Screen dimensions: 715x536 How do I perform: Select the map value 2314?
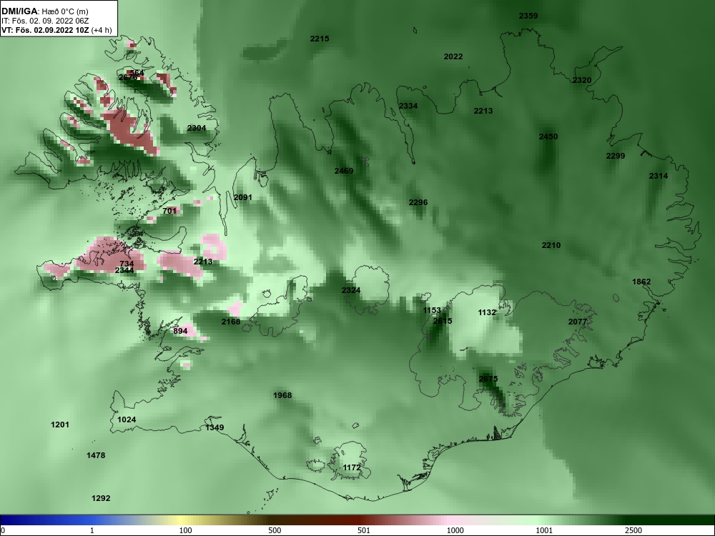click(x=658, y=176)
